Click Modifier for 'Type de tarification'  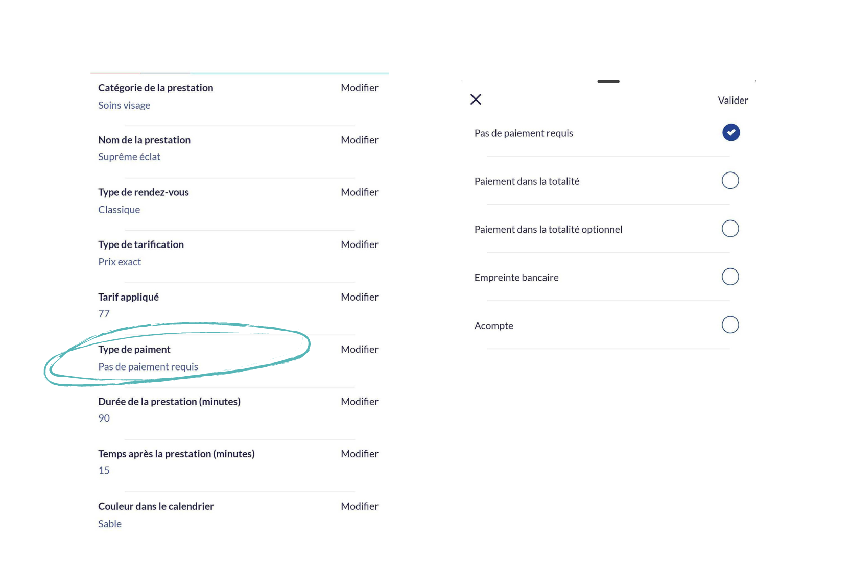[x=359, y=244]
